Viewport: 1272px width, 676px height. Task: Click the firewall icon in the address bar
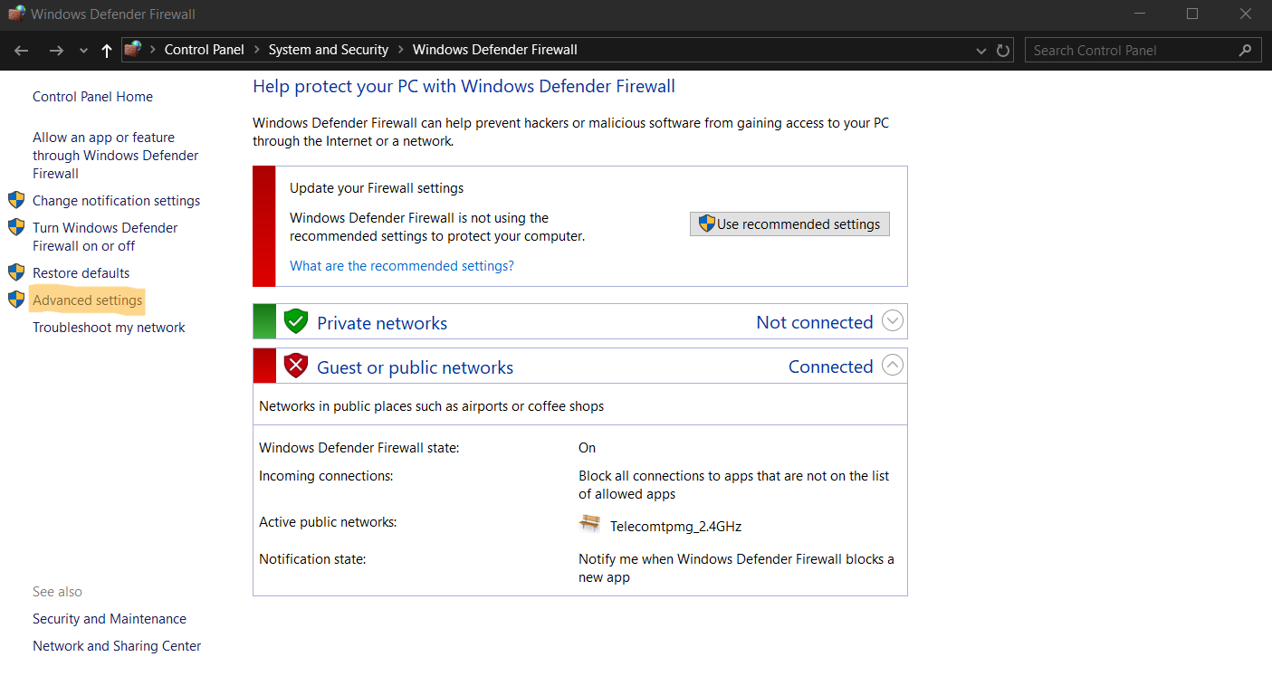point(134,50)
